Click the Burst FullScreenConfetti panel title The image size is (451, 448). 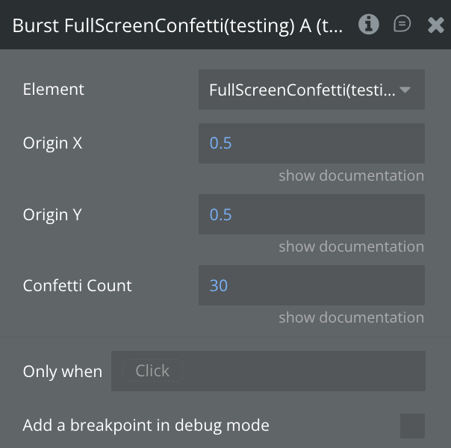tap(178, 25)
